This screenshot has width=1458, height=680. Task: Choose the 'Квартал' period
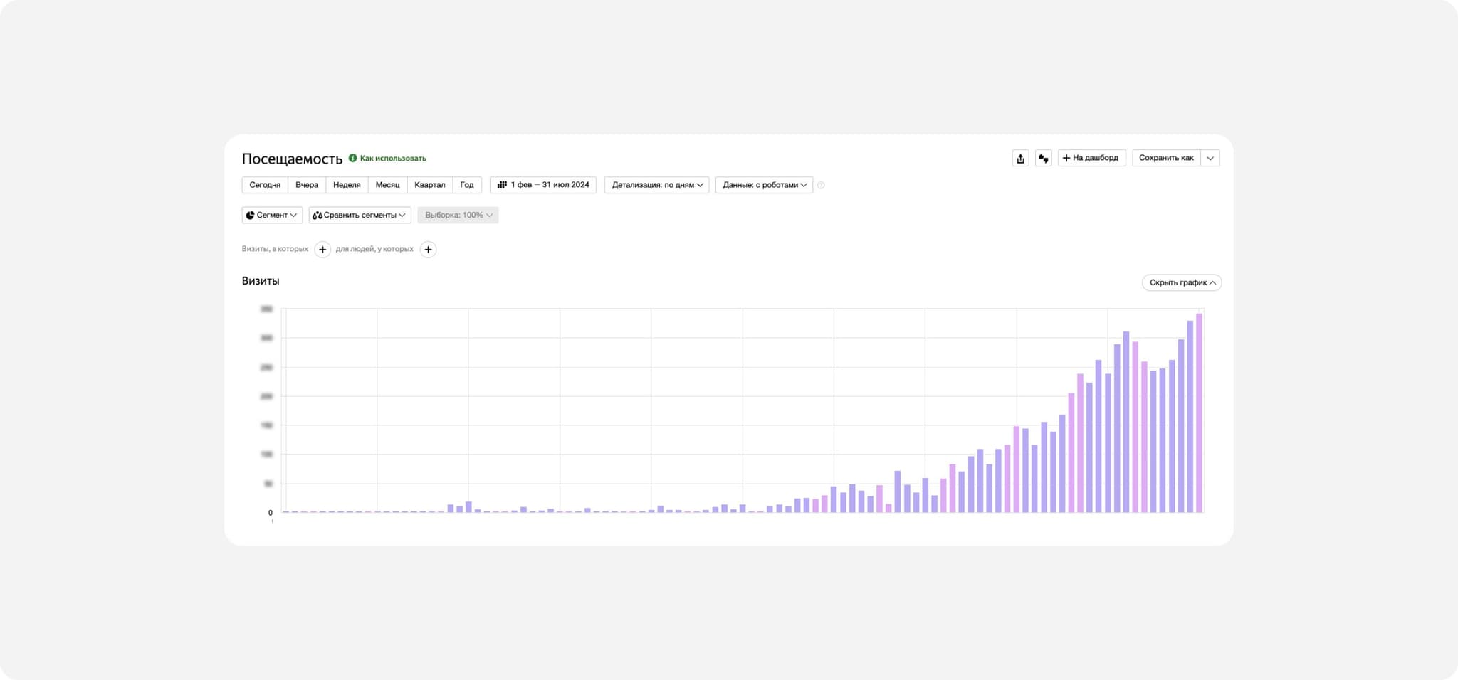click(x=429, y=185)
